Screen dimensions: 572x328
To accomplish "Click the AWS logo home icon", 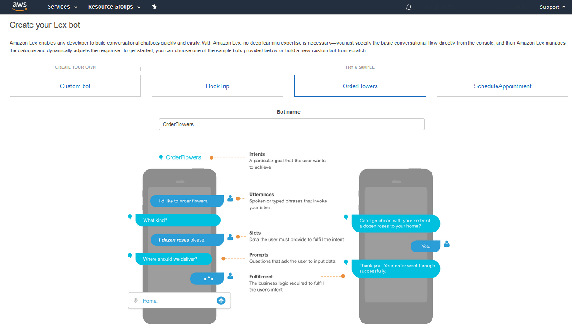I will point(20,6).
